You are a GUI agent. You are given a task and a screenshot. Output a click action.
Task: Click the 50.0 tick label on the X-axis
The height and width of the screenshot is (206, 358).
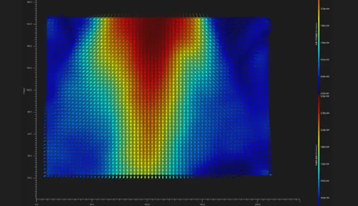(x=92, y=205)
